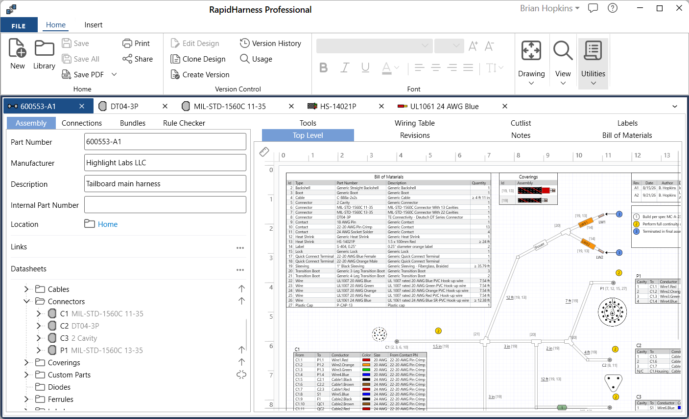Viewport: 689px width, 419px height.
Task: Click Save PDF in the ribbon
Action: tap(83, 74)
